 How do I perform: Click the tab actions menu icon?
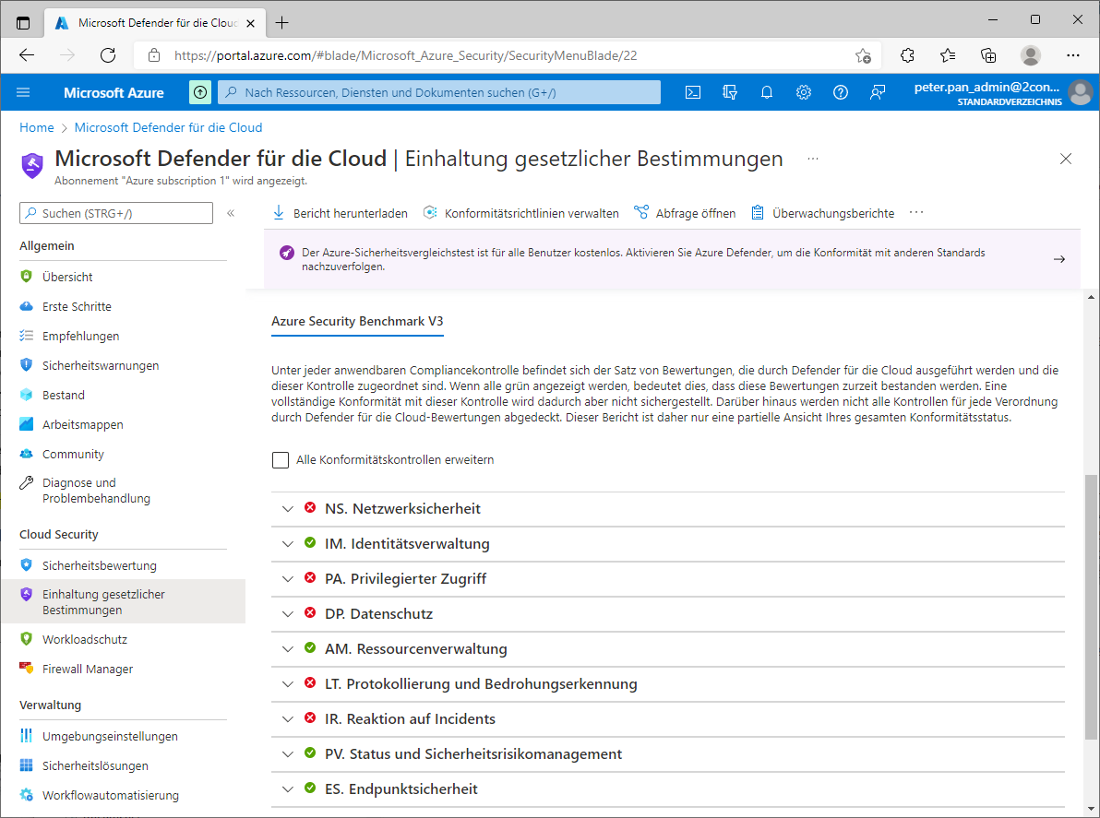click(23, 23)
